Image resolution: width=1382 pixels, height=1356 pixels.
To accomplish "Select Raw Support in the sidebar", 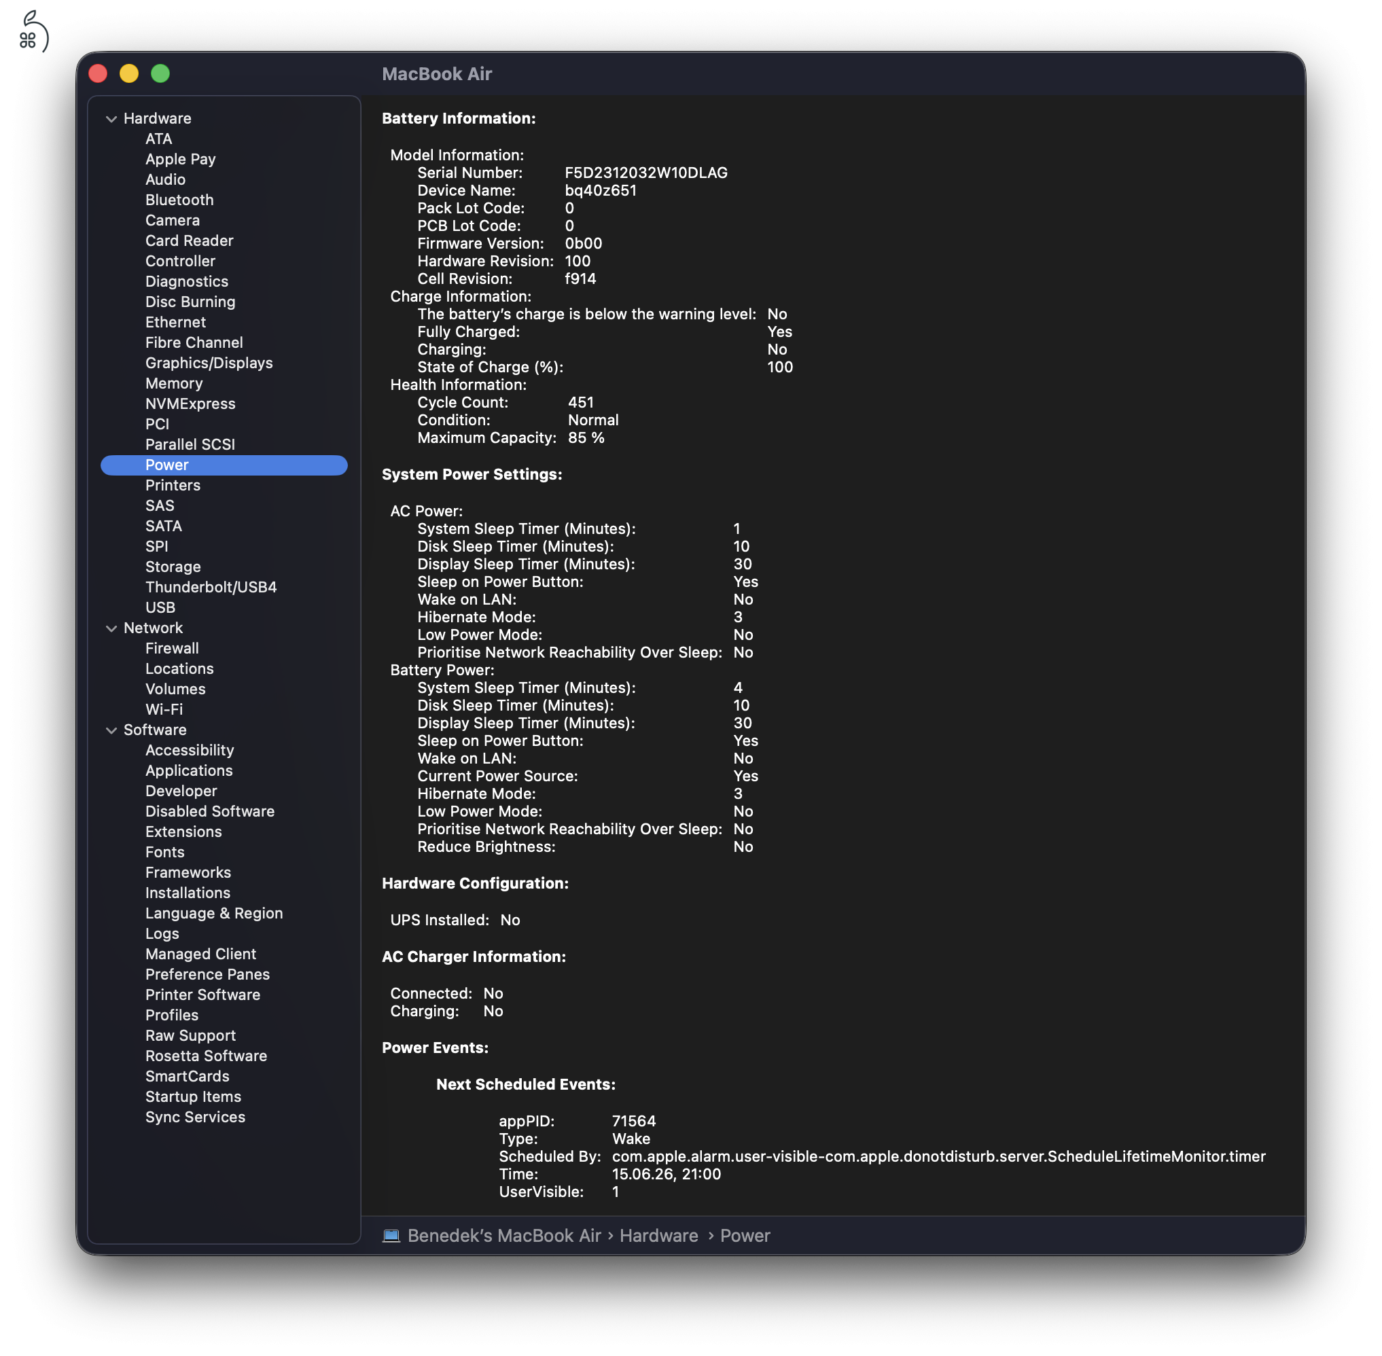I will tap(190, 1036).
